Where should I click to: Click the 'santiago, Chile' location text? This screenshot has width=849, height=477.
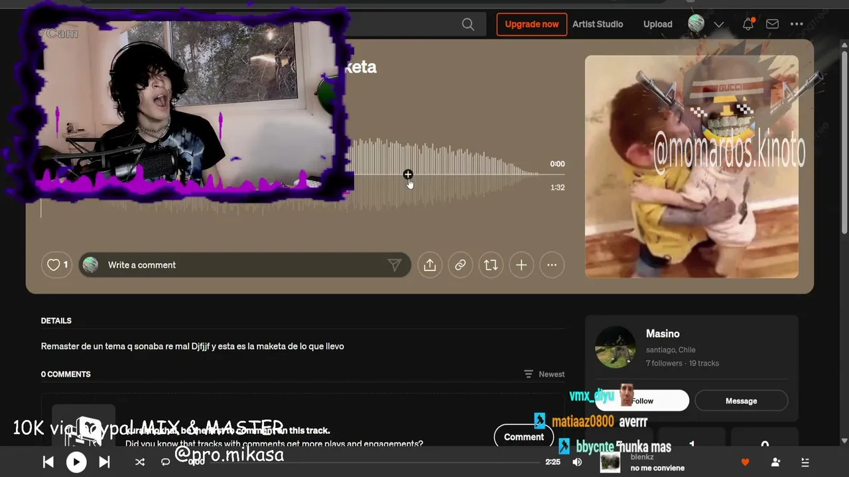(x=671, y=350)
